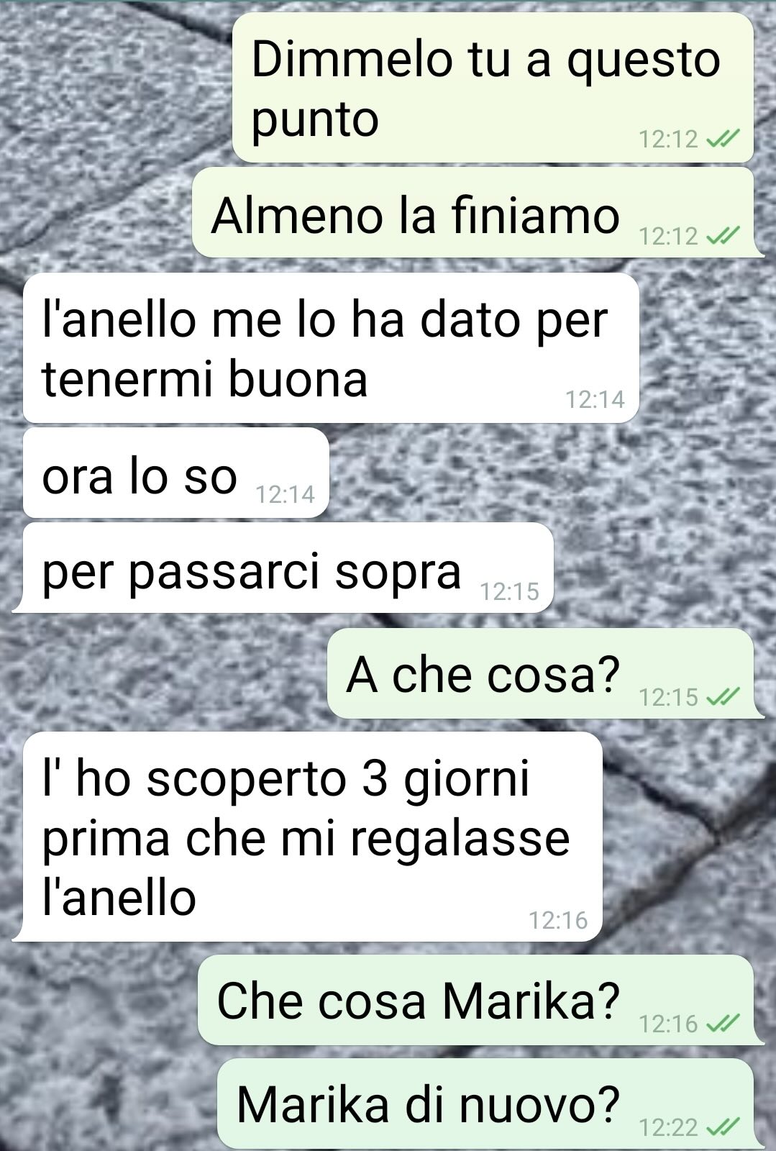Screen dimensions: 776x1151
Task: Click the 12:14 timestamp on 'tenermi buona' message
Action: [x=595, y=399]
